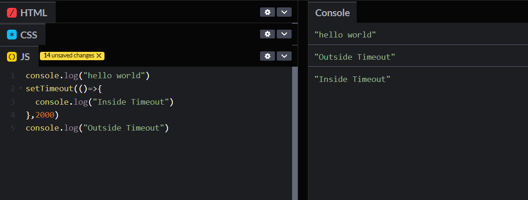Open HTML editor settings gear
This screenshot has height=200, width=528.
pos(267,12)
